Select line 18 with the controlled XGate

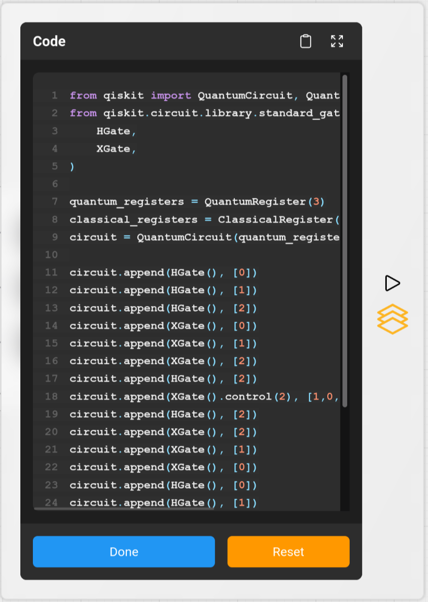click(x=204, y=397)
